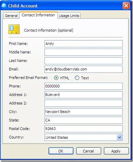Image resolution: width=133 pixels, height=162 pixels.
Task: Focus the First Name field
Action: coord(83,44)
